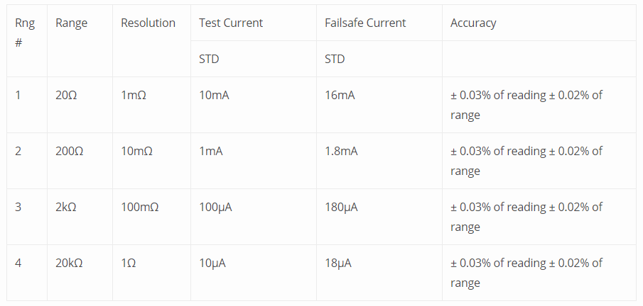The height and width of the screenshot is (306, 643).
Task: Select the "Accuracy" column header
Action: tap(473, 23)
